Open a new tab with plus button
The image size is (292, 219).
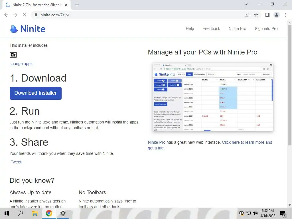77,5
